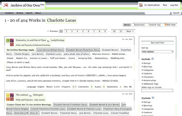Screen dimensions: 182x116
Task: Switch to the Bookmarks tab
Action: (x=139, y=25)
